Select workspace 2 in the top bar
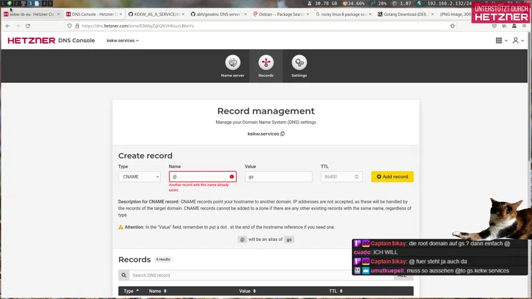 (x=17, y=3)
